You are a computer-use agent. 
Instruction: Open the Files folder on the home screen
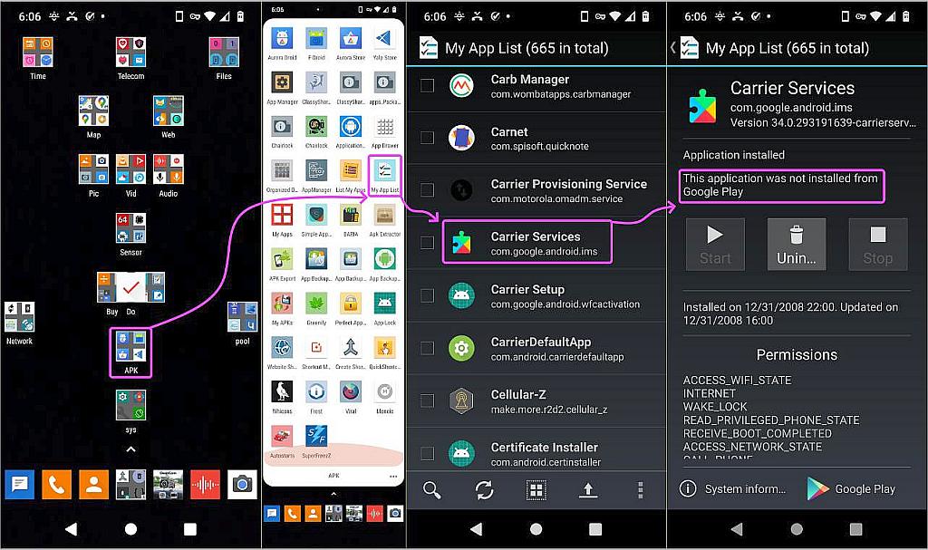click(224, 58)
